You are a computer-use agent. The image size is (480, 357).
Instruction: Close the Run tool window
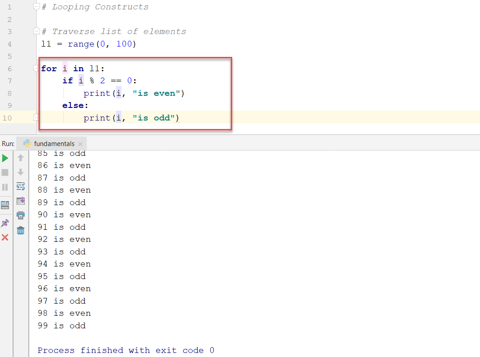point(5,237)
